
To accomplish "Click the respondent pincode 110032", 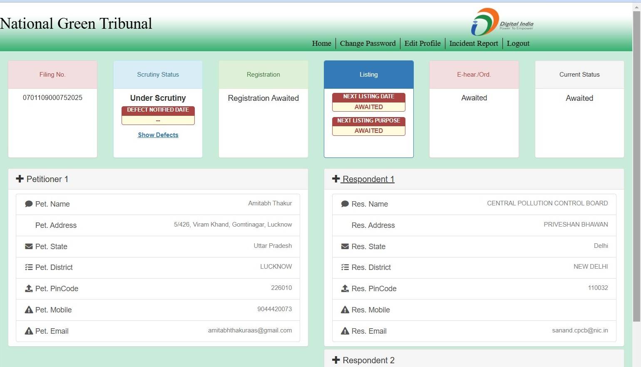I will click(x=598, y=288).
